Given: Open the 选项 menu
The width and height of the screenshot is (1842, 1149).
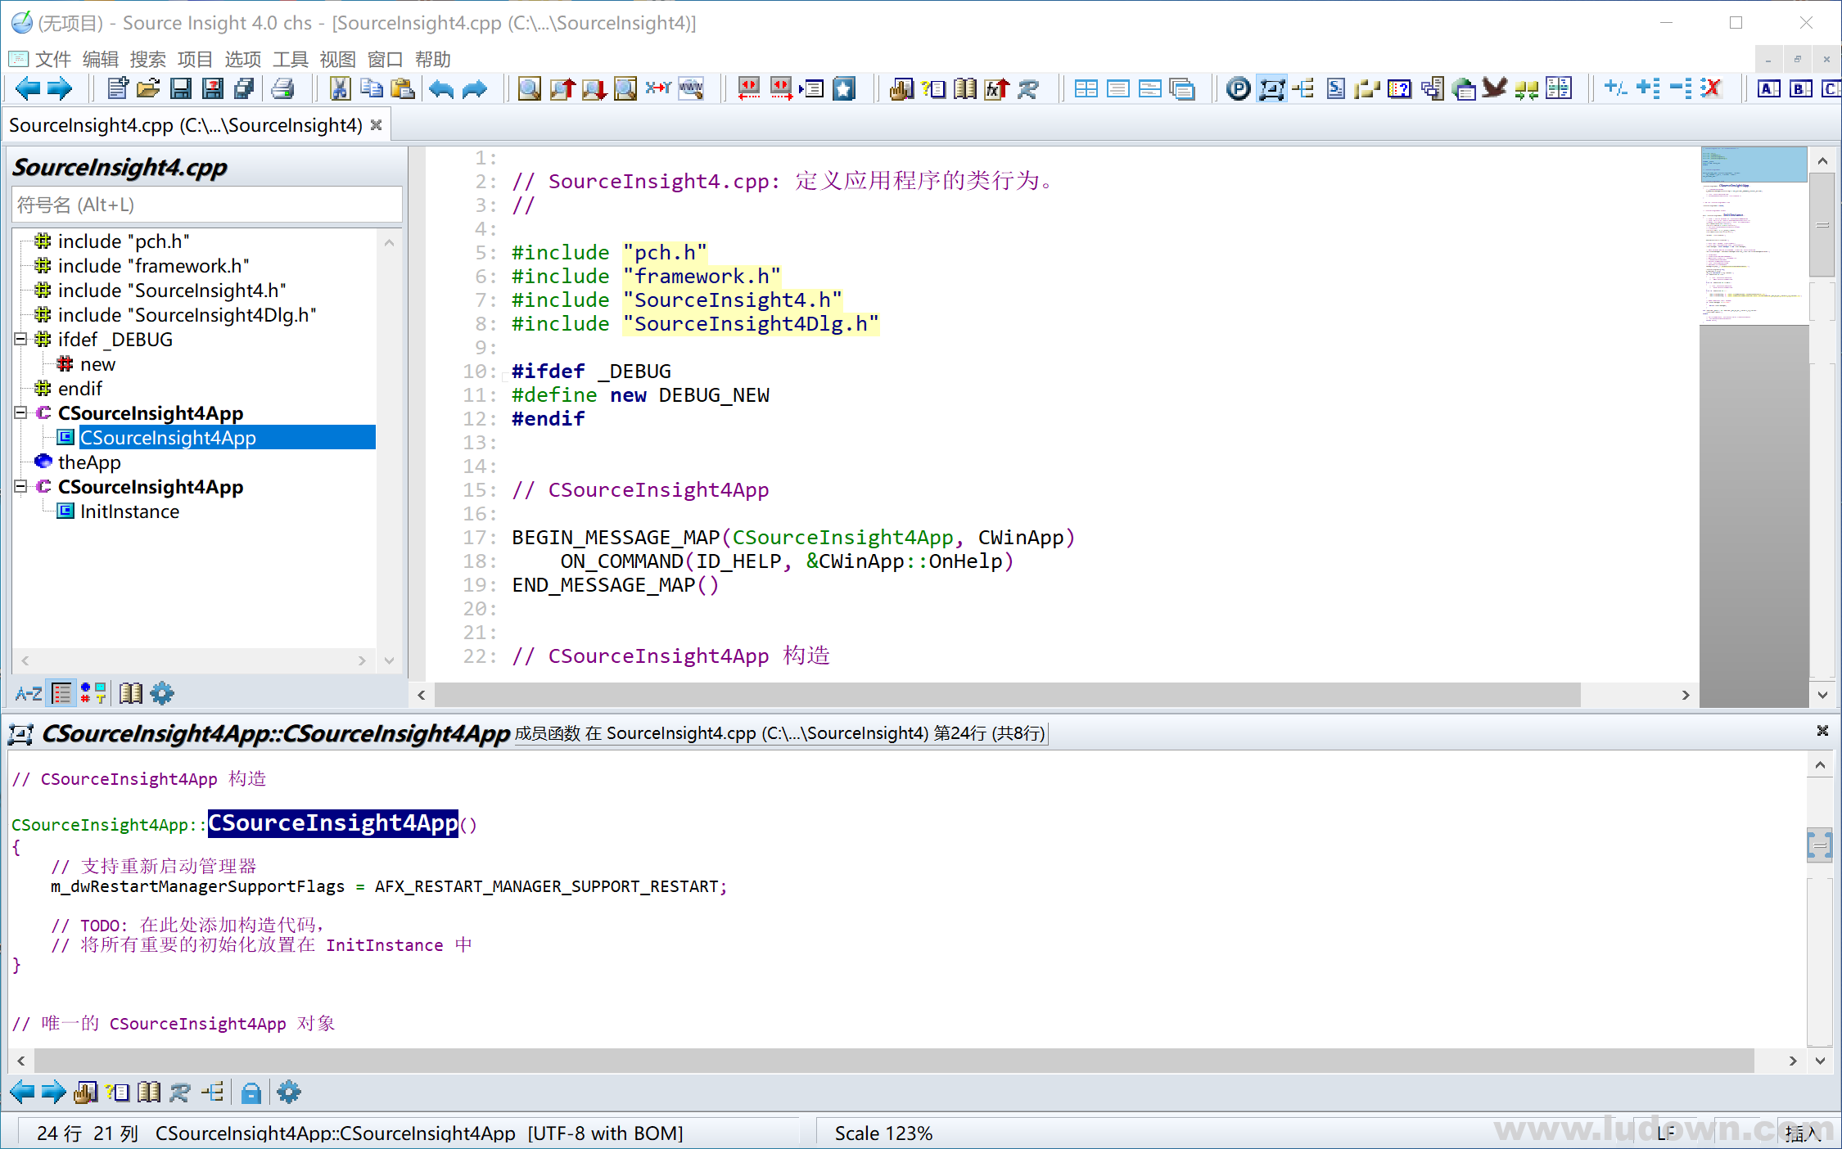Looking at the screenshot, I should [243, 59].
